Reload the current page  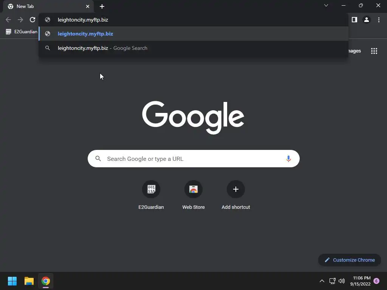pyautogui.click(x=33, y=20)
